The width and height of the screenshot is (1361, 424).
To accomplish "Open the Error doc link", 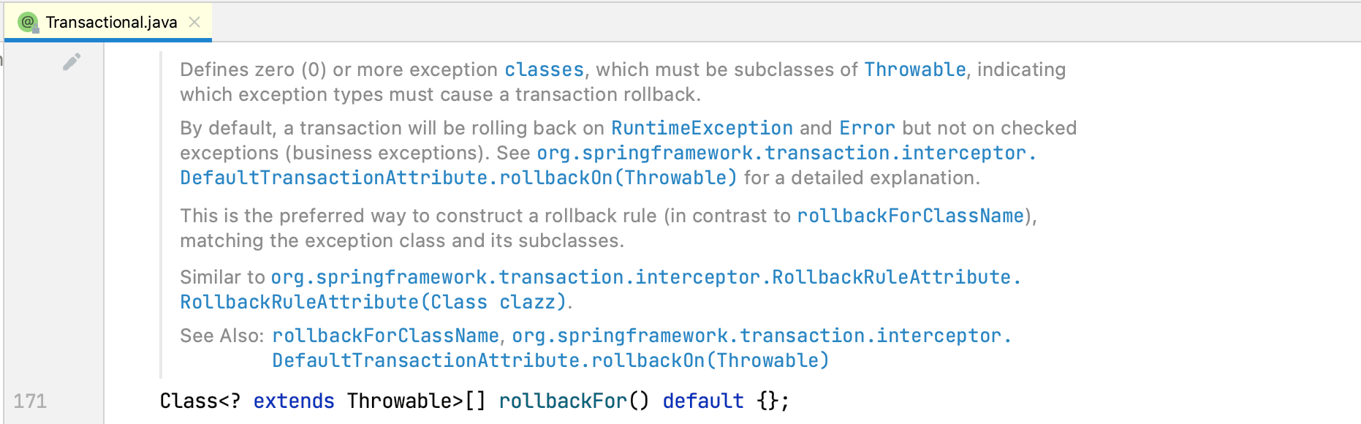I will 867,128.
